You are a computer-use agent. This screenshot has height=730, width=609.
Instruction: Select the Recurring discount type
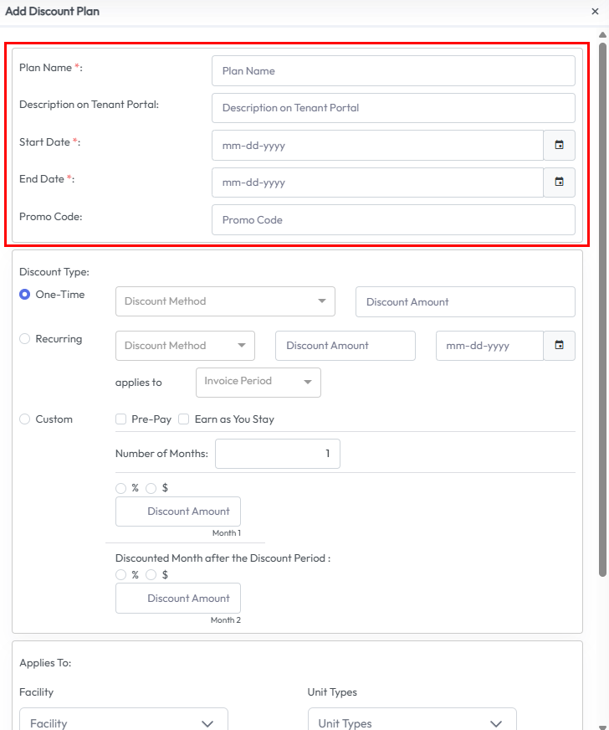(25, 339)
